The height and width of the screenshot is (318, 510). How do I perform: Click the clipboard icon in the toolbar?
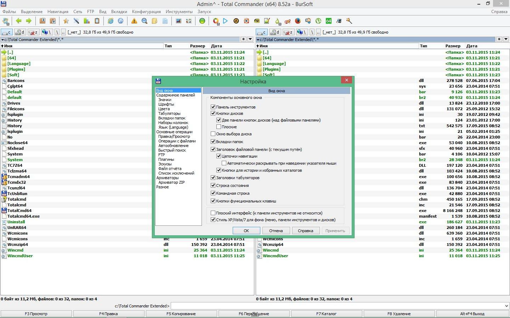(x=97, y=21)
